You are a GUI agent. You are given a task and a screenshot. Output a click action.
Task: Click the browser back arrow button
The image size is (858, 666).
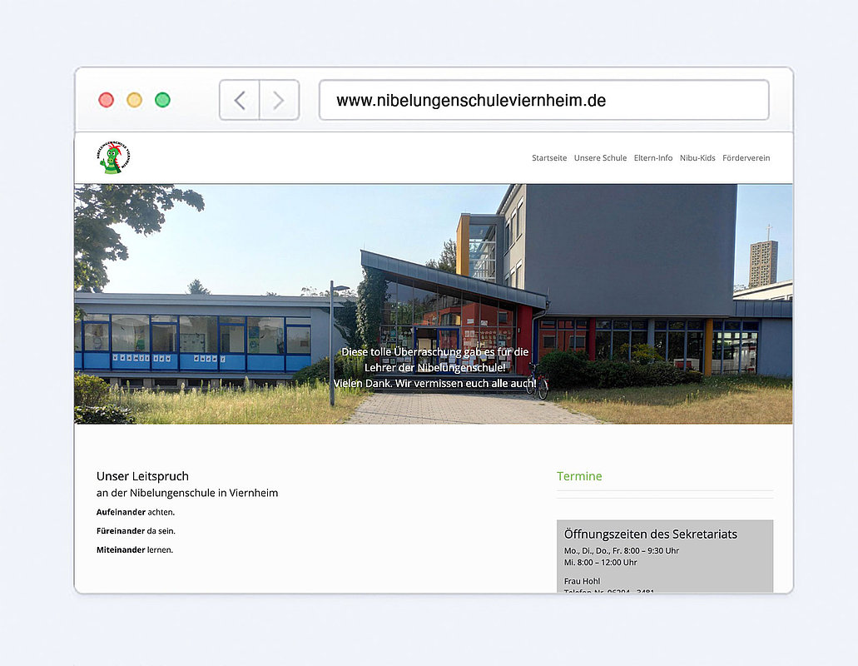(x=240, y=101)
